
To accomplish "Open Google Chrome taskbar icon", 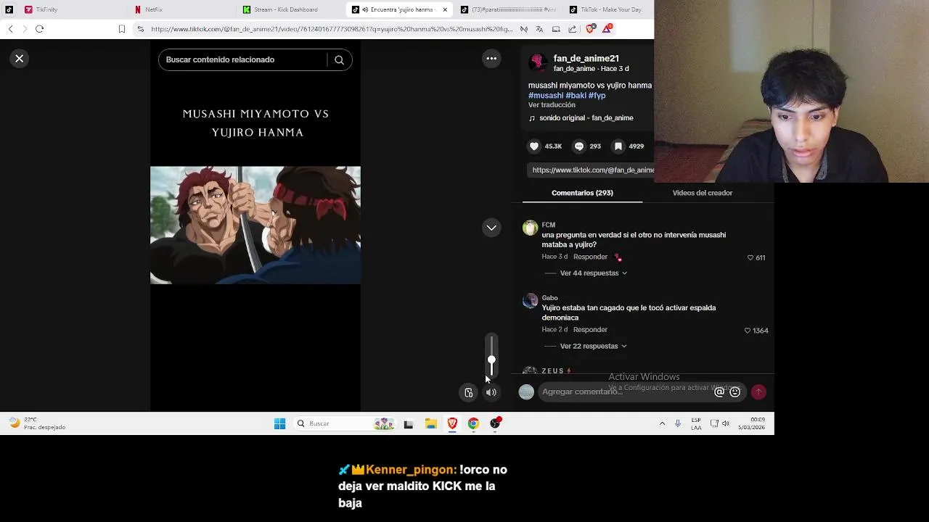I will [473, 424].
